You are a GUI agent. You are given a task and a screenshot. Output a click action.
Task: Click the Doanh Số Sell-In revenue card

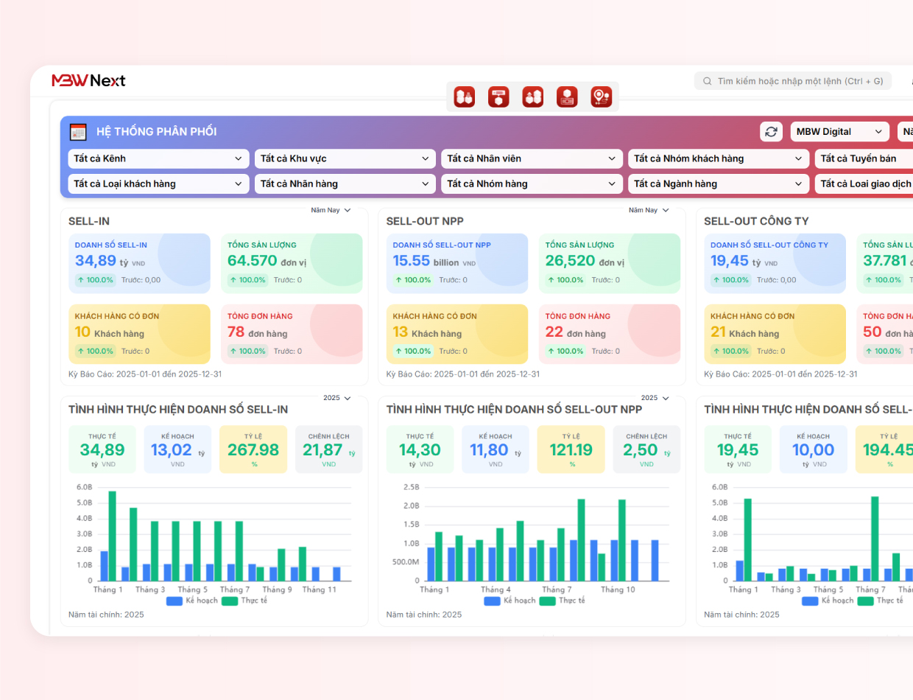click(139, 263)
